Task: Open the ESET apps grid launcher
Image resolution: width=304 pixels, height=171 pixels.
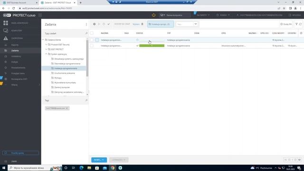Action: point(40,15)
